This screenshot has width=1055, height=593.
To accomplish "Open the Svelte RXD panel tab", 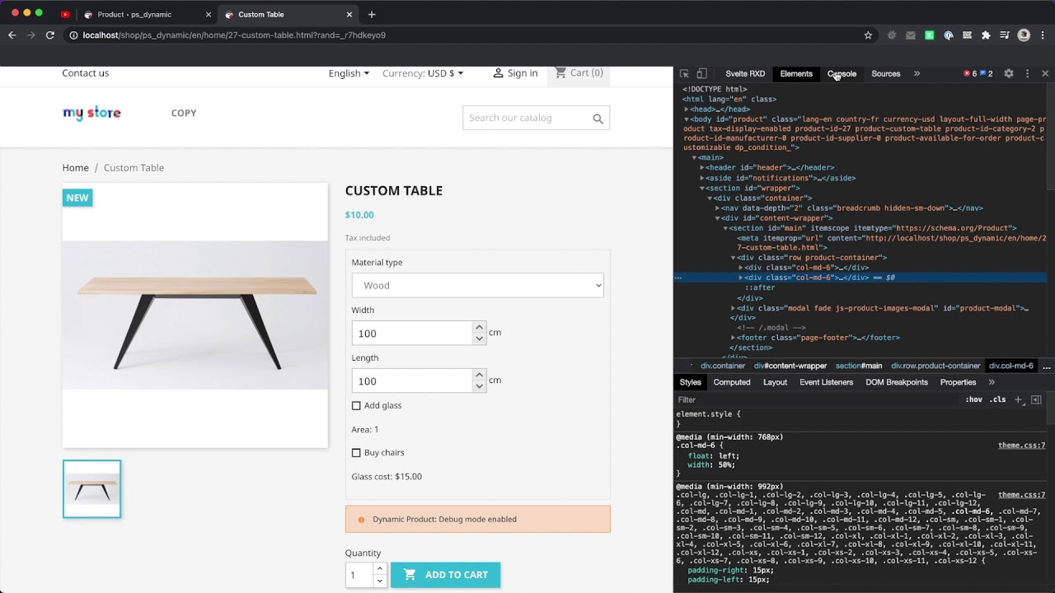I will point(745,73).
